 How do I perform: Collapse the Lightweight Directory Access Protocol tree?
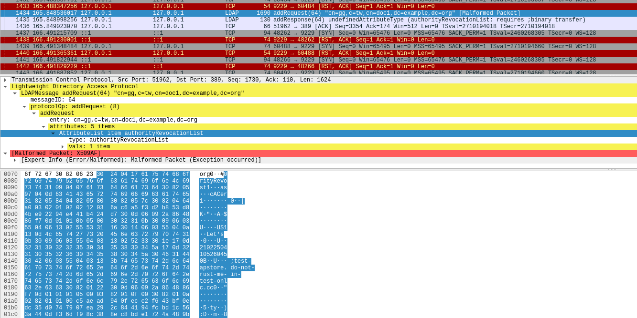click(x=5, y=87)
